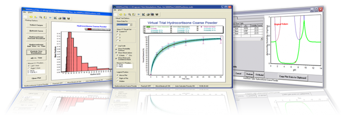Check result set 2 checkbox
The height and width of the screenshot is (123, 347).
(117, 35)
